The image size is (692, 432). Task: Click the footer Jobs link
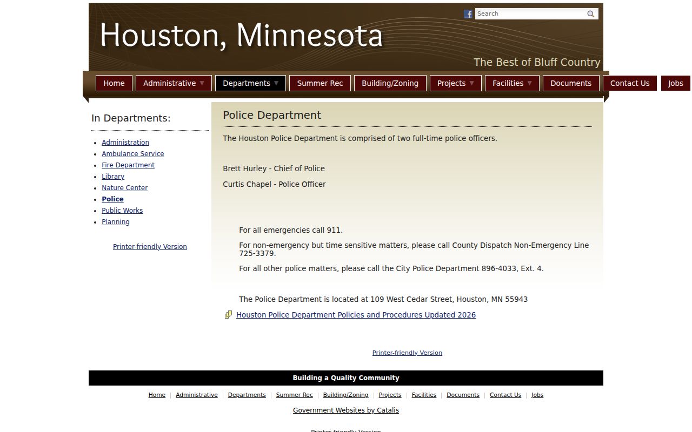tap(537, 395)
